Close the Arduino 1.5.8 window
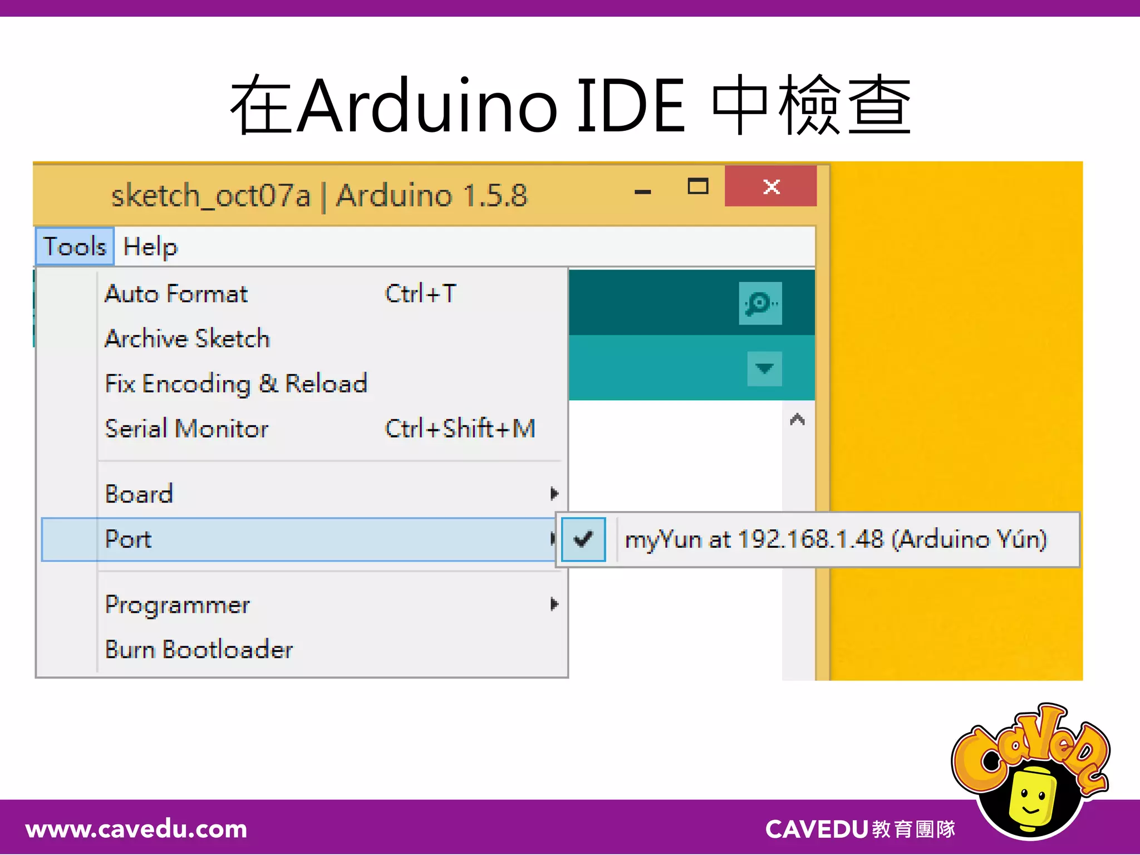The height and width of the screenshot is (855, 1140). pos(771,186)
